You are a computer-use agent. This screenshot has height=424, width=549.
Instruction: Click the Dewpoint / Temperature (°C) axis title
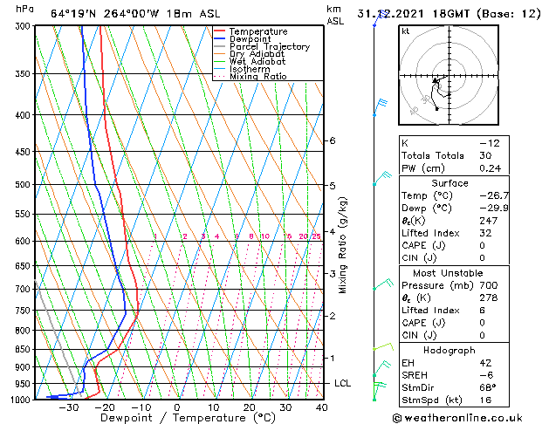188,418
